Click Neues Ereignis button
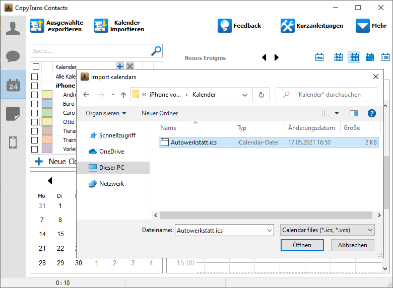This screenshot has height=288, width=393. pos(205,58)
